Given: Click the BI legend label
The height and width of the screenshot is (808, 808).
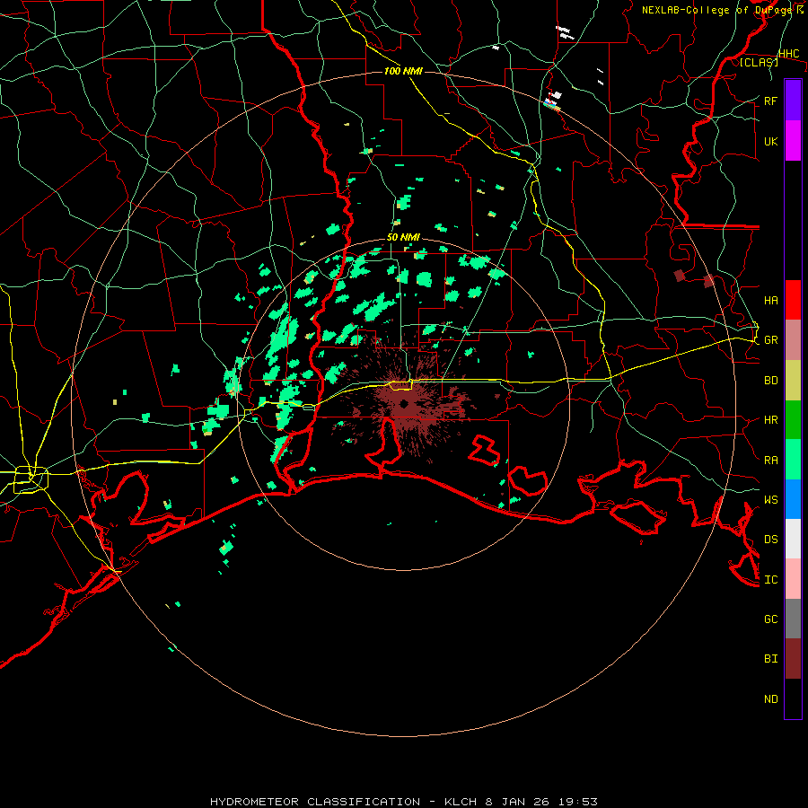Looking at the screenshot, I should pos(770,659).
